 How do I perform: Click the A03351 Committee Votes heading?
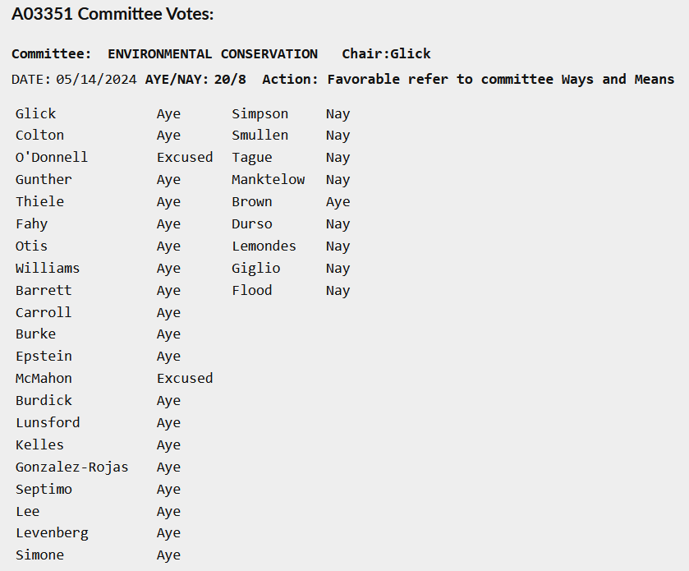point(113,15)
